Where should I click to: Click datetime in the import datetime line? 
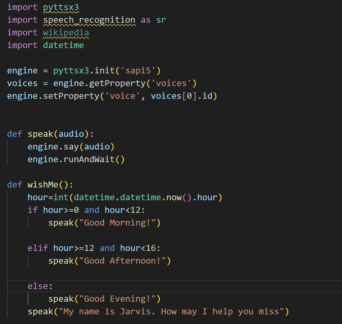point(63,45)
